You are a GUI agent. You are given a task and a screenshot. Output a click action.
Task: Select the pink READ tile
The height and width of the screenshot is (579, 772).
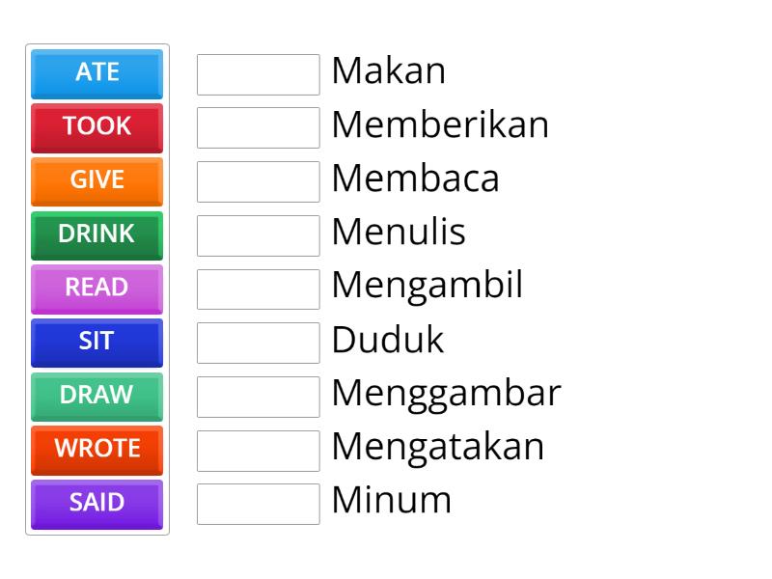click(96, 289)
